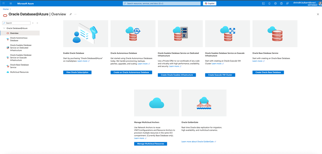
Task: Click the Multicloud Resources cloud sidebar icon
Action: pos(8,72)
